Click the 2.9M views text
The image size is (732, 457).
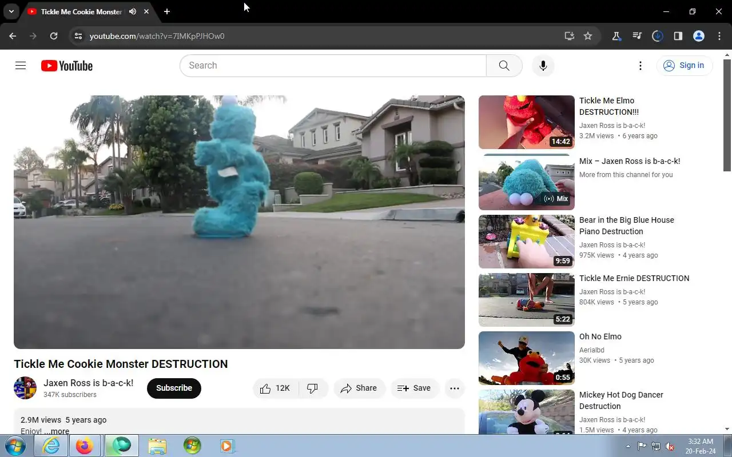[41, 420]
